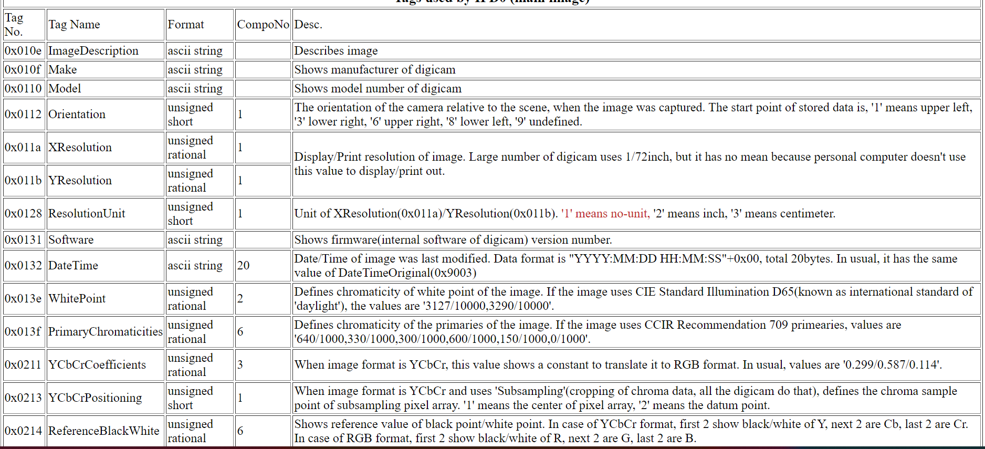Select the PrimaryChromaticities tag name

click(x=106, y=332)
